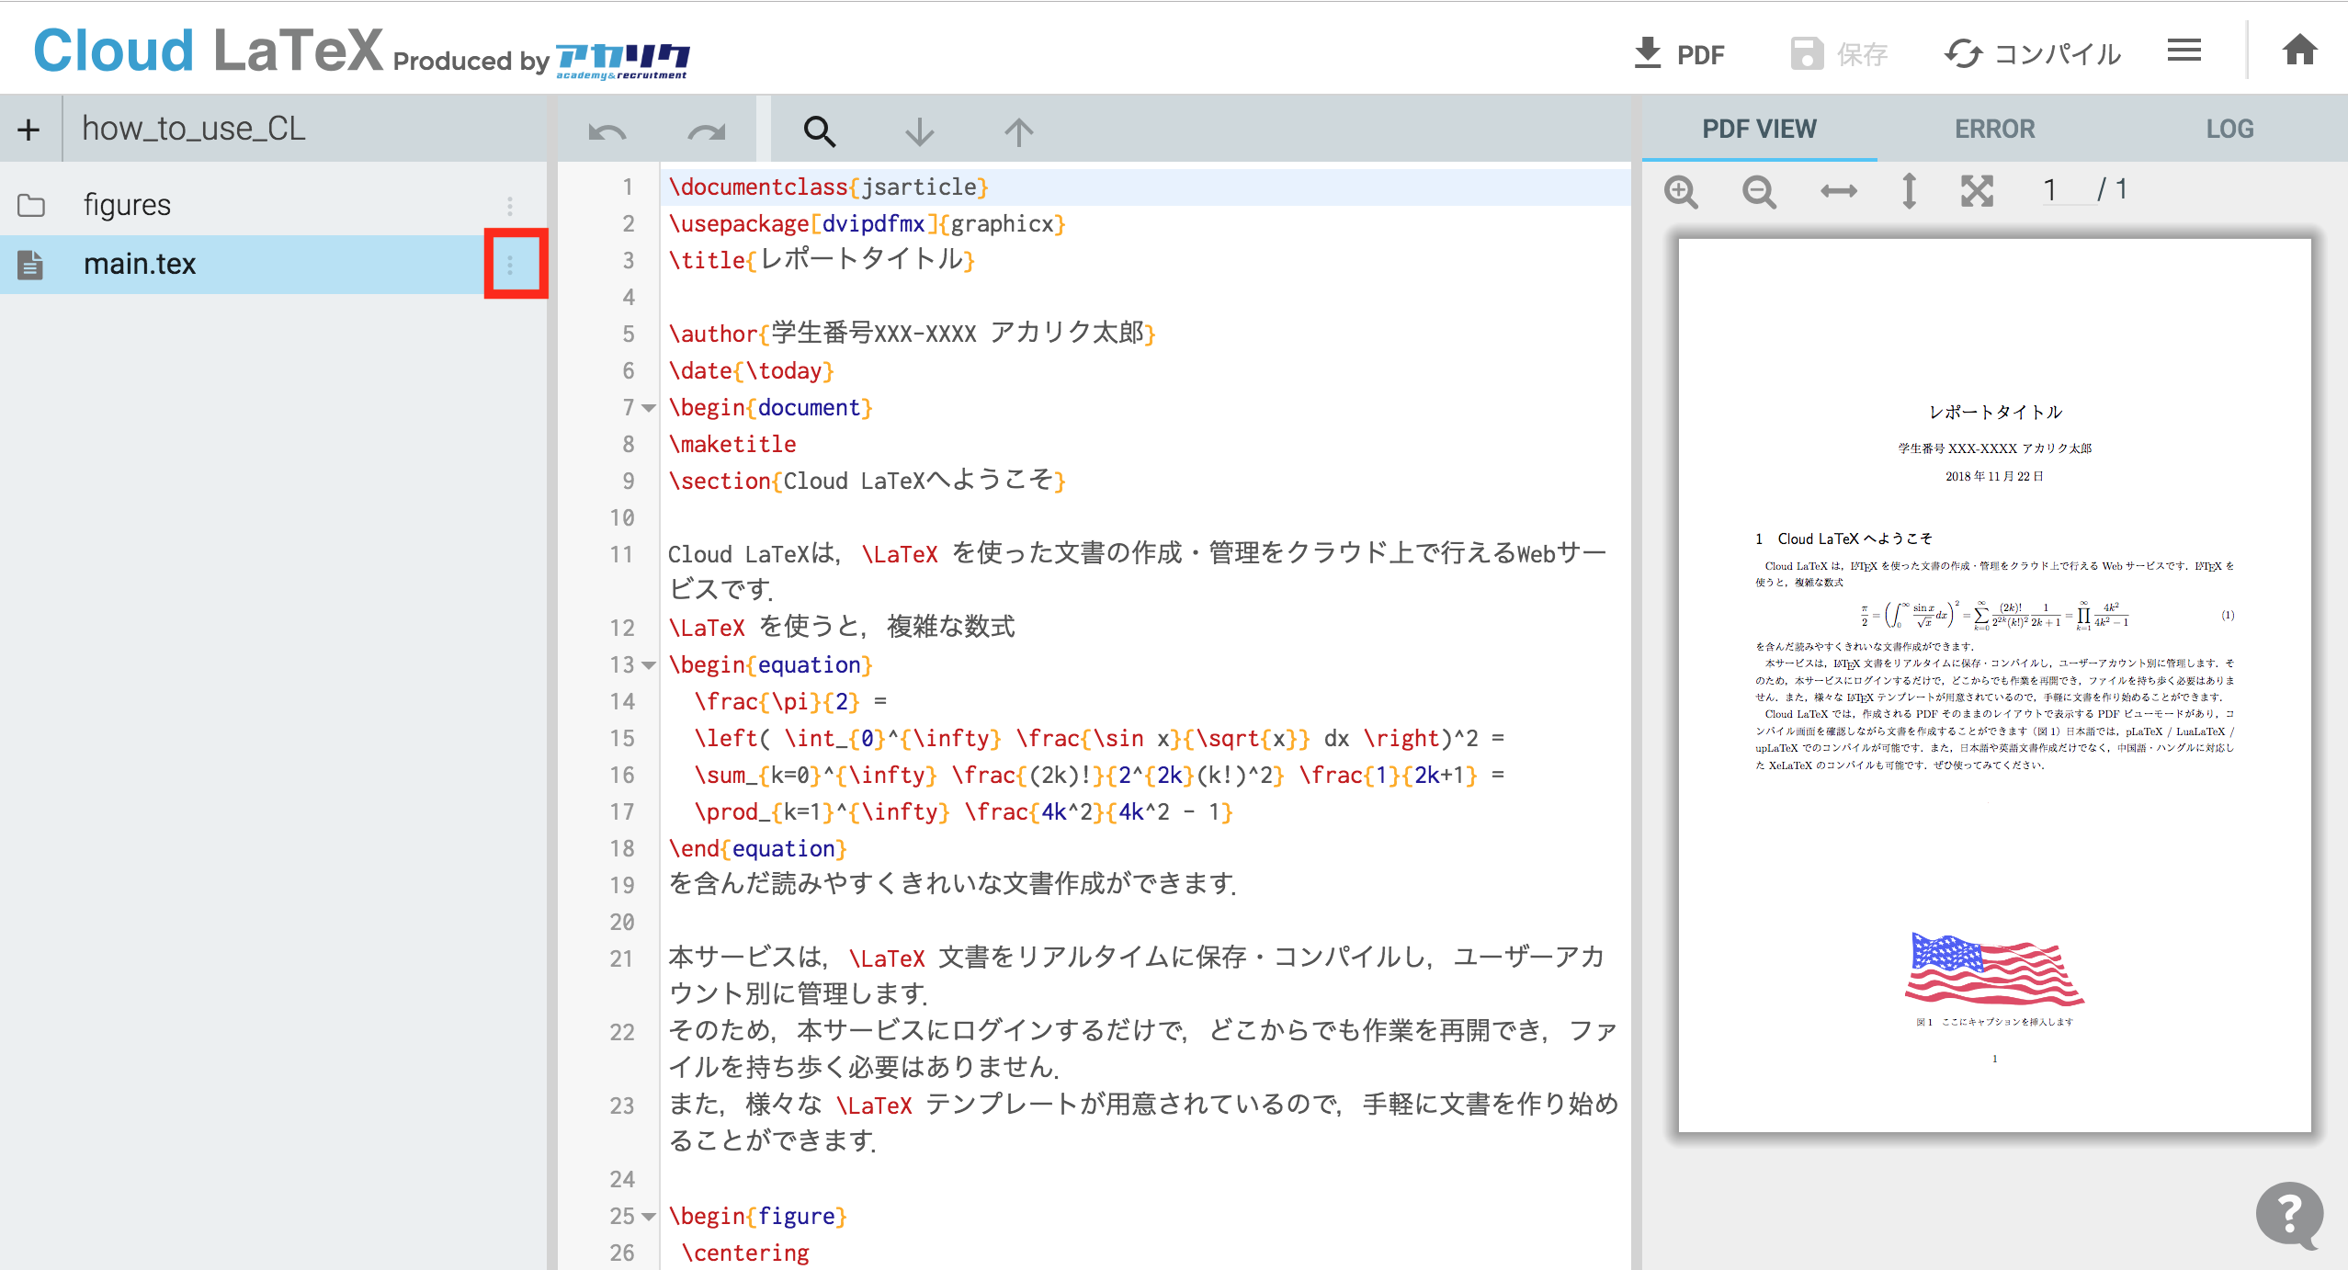Open search in the editor

820,132
